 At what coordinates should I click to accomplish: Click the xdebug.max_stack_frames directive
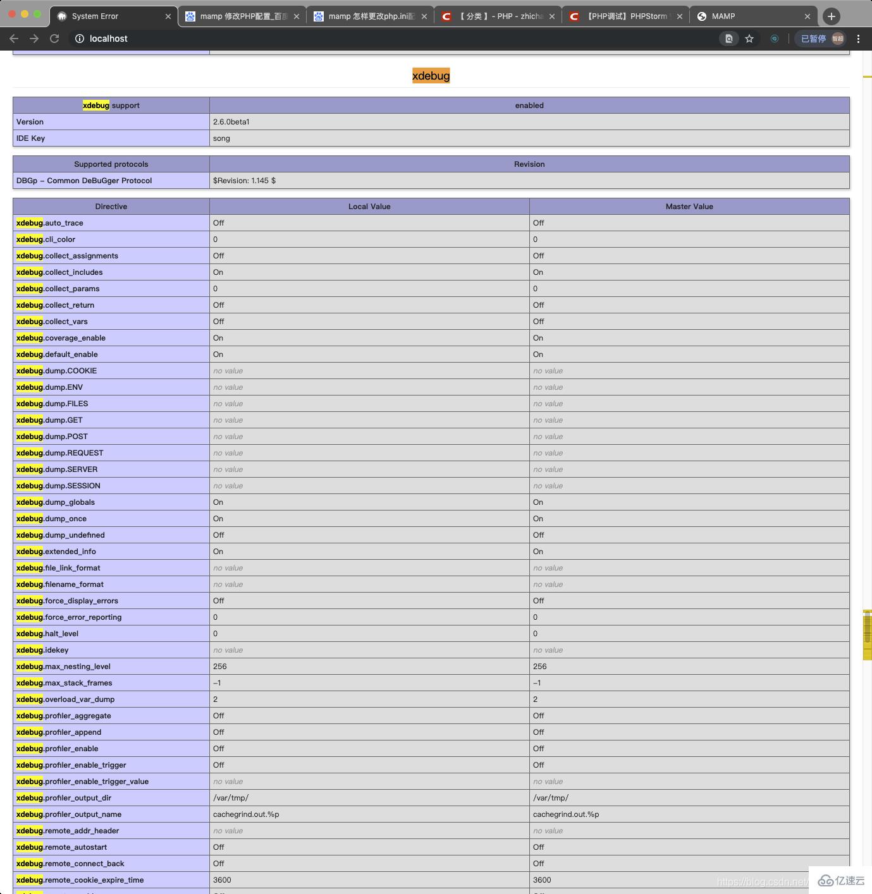[x=64, y=683]
